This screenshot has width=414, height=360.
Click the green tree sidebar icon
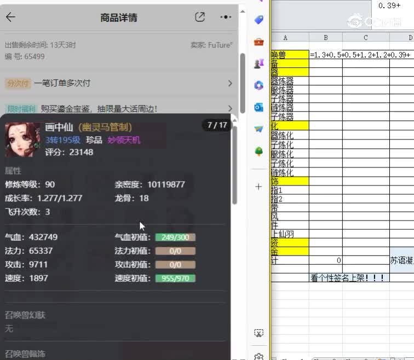click(258, 151)
